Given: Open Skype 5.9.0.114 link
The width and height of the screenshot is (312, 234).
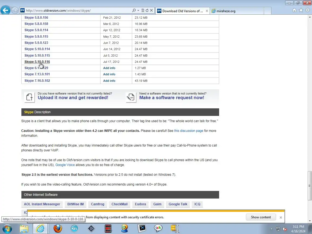Looking at the screenshot, I should (x=36, y=30).
